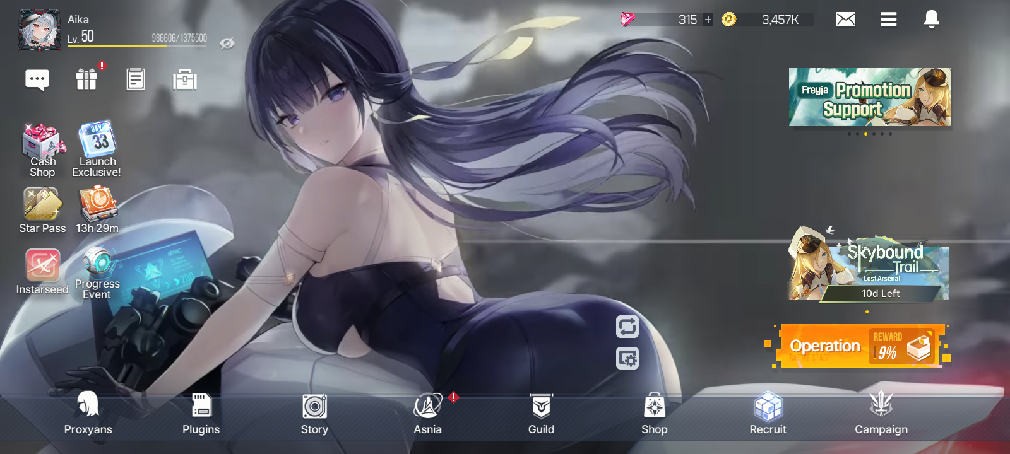
Task: Open the briefcase inventory icon
Action: pyautogui.click(x=185, y=80)
